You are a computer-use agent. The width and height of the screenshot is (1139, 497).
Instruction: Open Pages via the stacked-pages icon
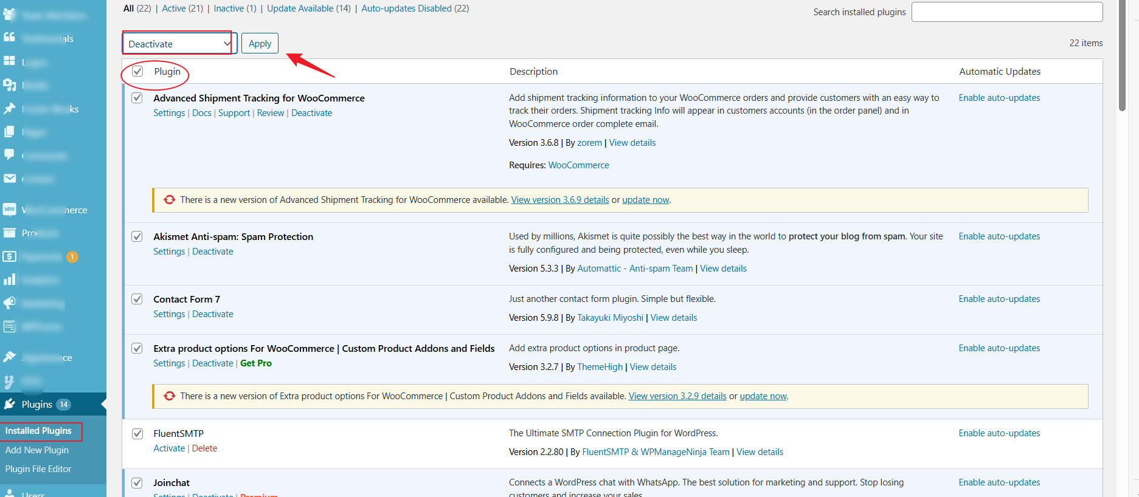[x=9, y=131]
